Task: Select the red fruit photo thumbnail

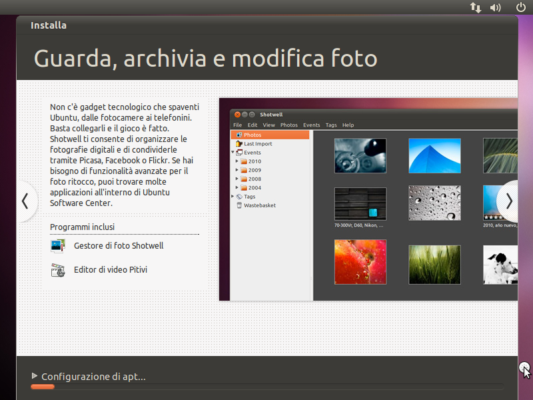Action: tap(360, 262)
